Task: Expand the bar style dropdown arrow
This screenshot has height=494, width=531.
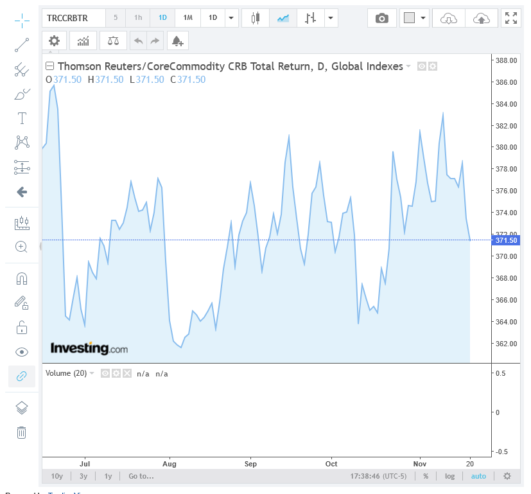Action: click(331, 18)
